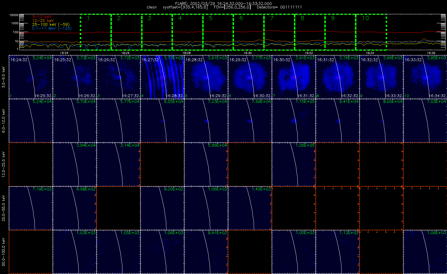Open the 12.0-25.0 keV image labeled 2.94E+04

point(74,164)
